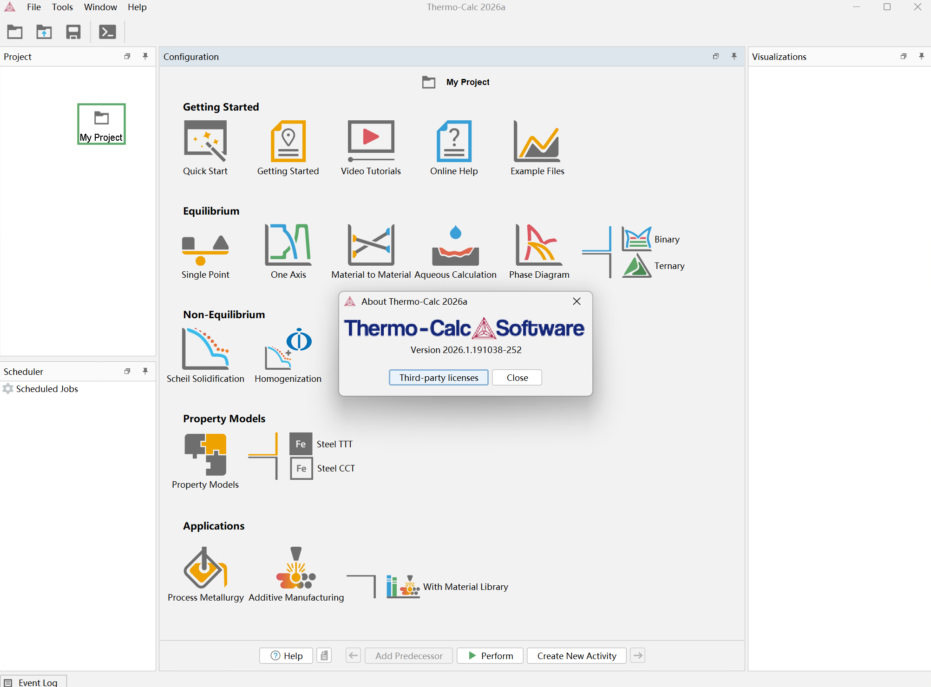Choose Material to Material template
Viewport: 931px width, 687px height.
(x=371, y=245)
